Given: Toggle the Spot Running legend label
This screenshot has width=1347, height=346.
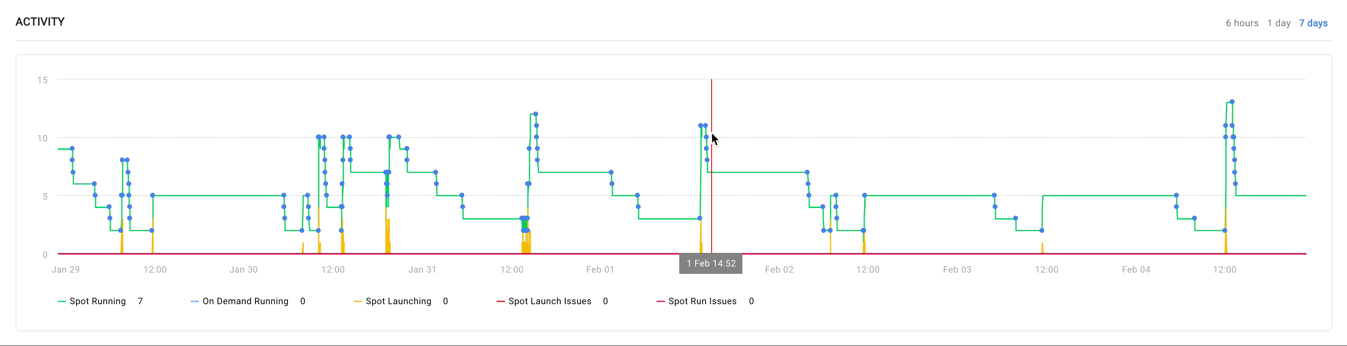Looking at the screenshot, I should [x=97, y=301].
